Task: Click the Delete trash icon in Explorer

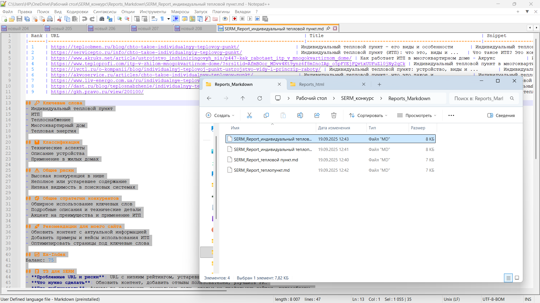Action: pyautogui.click(x=334, y=115)
